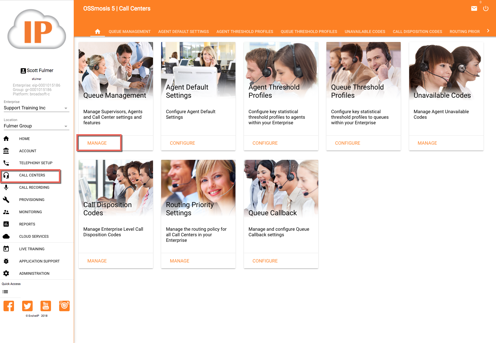Open the YouTube social icon
Image resolution: width=496 pixels, height=343 pixels.
[46, 306]
